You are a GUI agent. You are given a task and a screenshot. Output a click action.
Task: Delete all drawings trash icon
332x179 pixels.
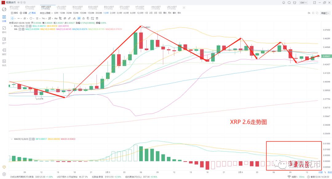(97, 18)
